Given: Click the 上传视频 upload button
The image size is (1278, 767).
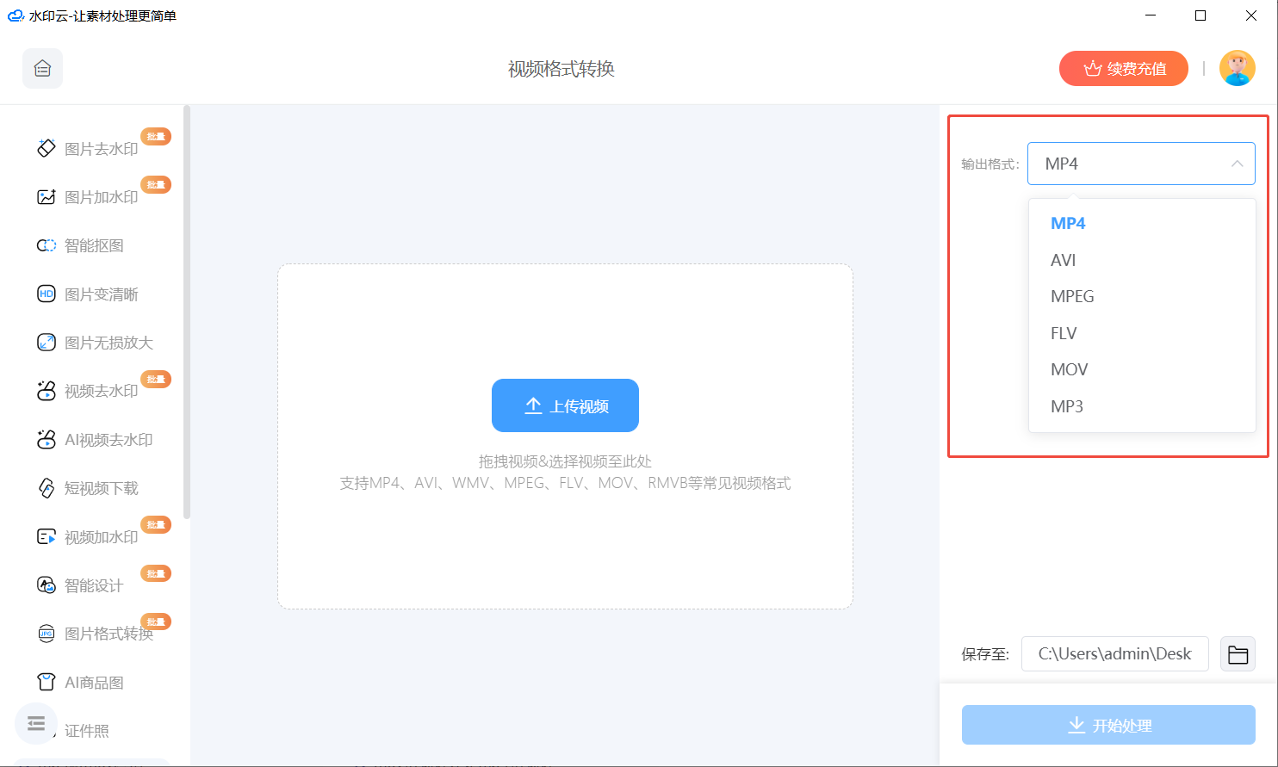Looking at the screenshot, I should click(565, 405).
